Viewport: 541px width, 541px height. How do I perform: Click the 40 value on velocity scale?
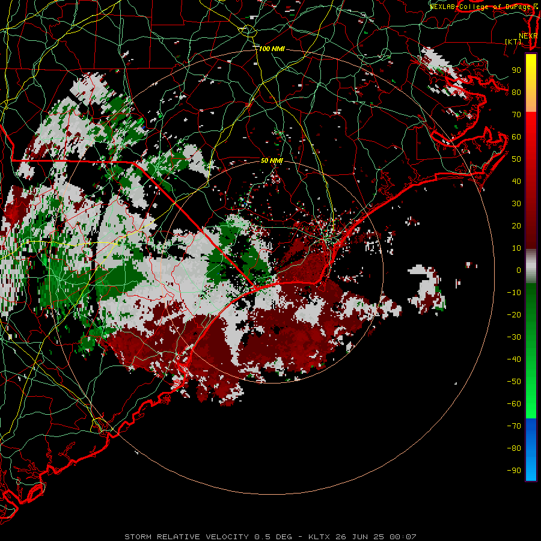click(516, 182)
